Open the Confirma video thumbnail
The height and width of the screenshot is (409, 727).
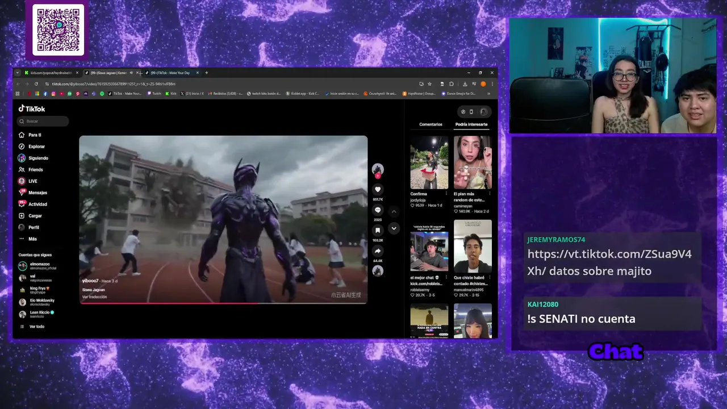coord(429,162)
